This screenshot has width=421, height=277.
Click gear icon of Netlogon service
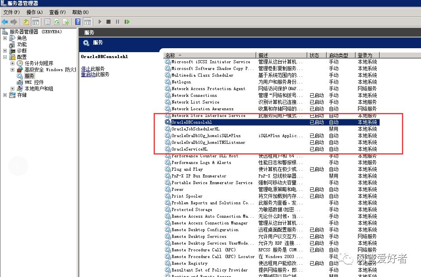coord(168,82)
